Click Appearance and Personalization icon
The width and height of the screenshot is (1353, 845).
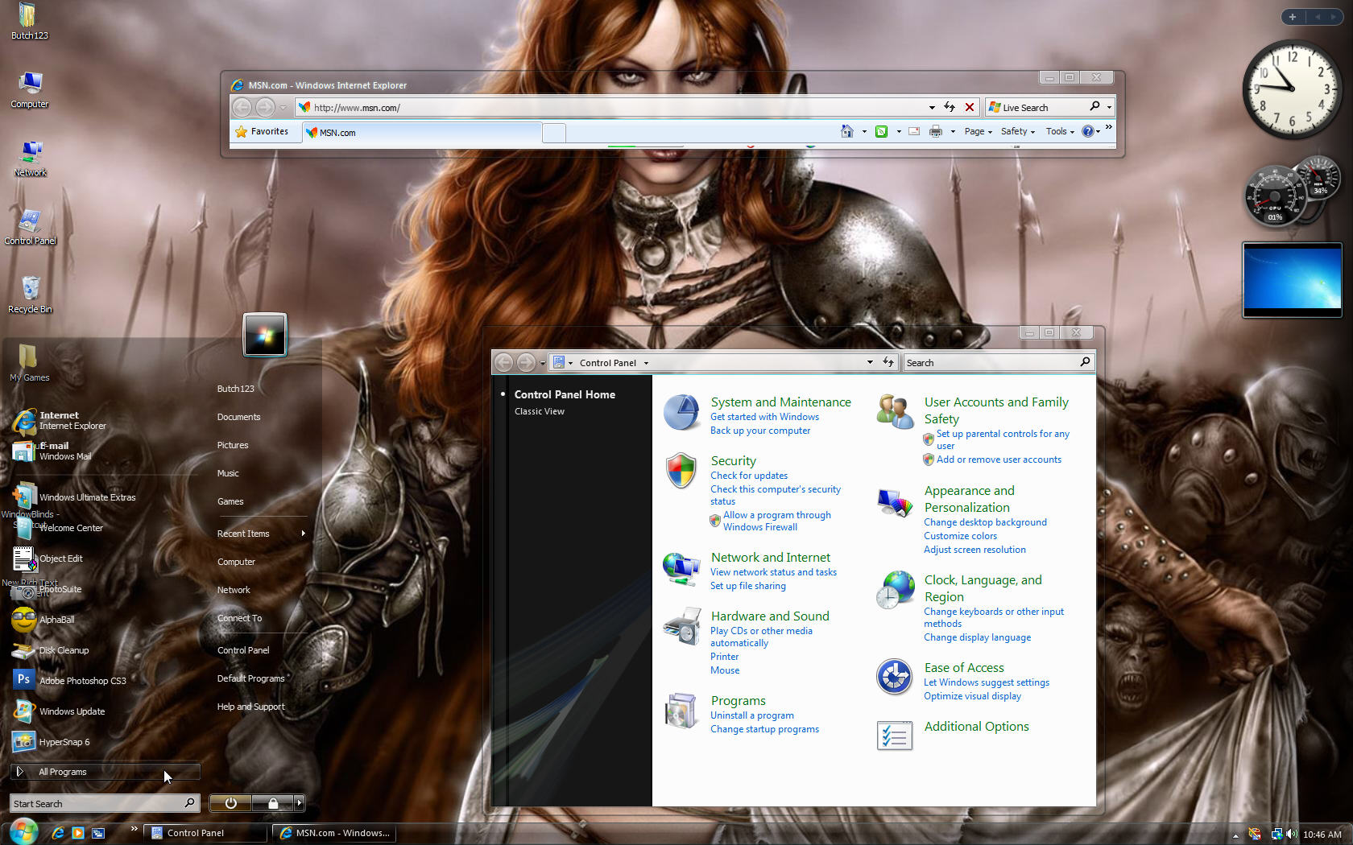click(895, 502)
